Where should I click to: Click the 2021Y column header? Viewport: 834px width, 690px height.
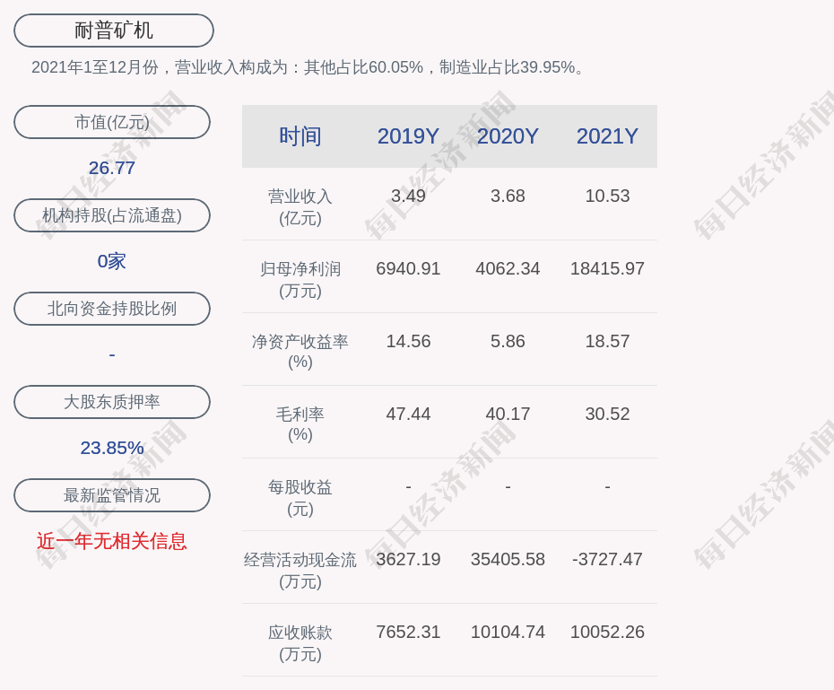[607, 136]
